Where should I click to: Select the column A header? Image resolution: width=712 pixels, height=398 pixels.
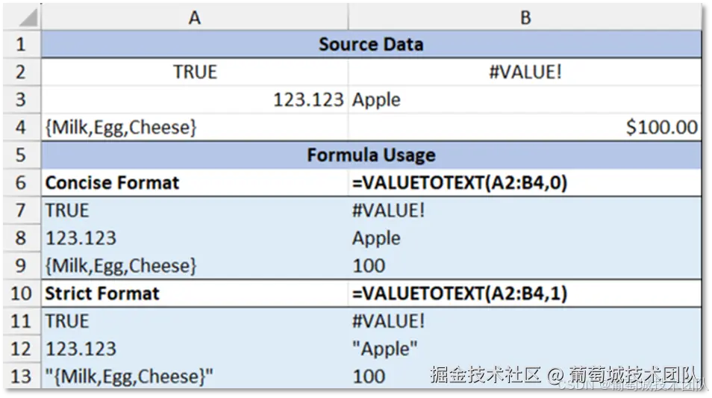[194, 16]
